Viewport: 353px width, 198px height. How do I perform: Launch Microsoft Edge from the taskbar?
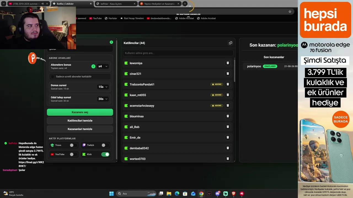click(177, 194)
